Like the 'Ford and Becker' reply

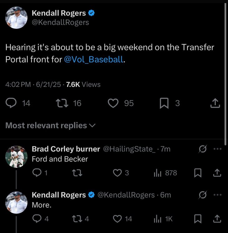pos(117,173)
